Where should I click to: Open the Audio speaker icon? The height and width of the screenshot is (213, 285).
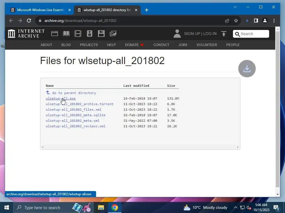tap(89, 34)
